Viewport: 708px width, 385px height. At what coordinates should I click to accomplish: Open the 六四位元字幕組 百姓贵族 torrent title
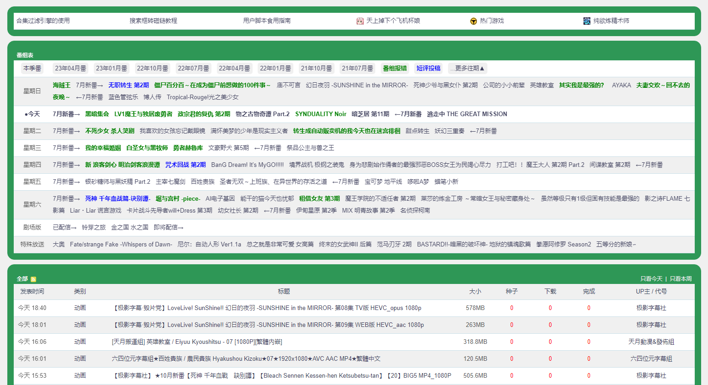click(246, 359)
